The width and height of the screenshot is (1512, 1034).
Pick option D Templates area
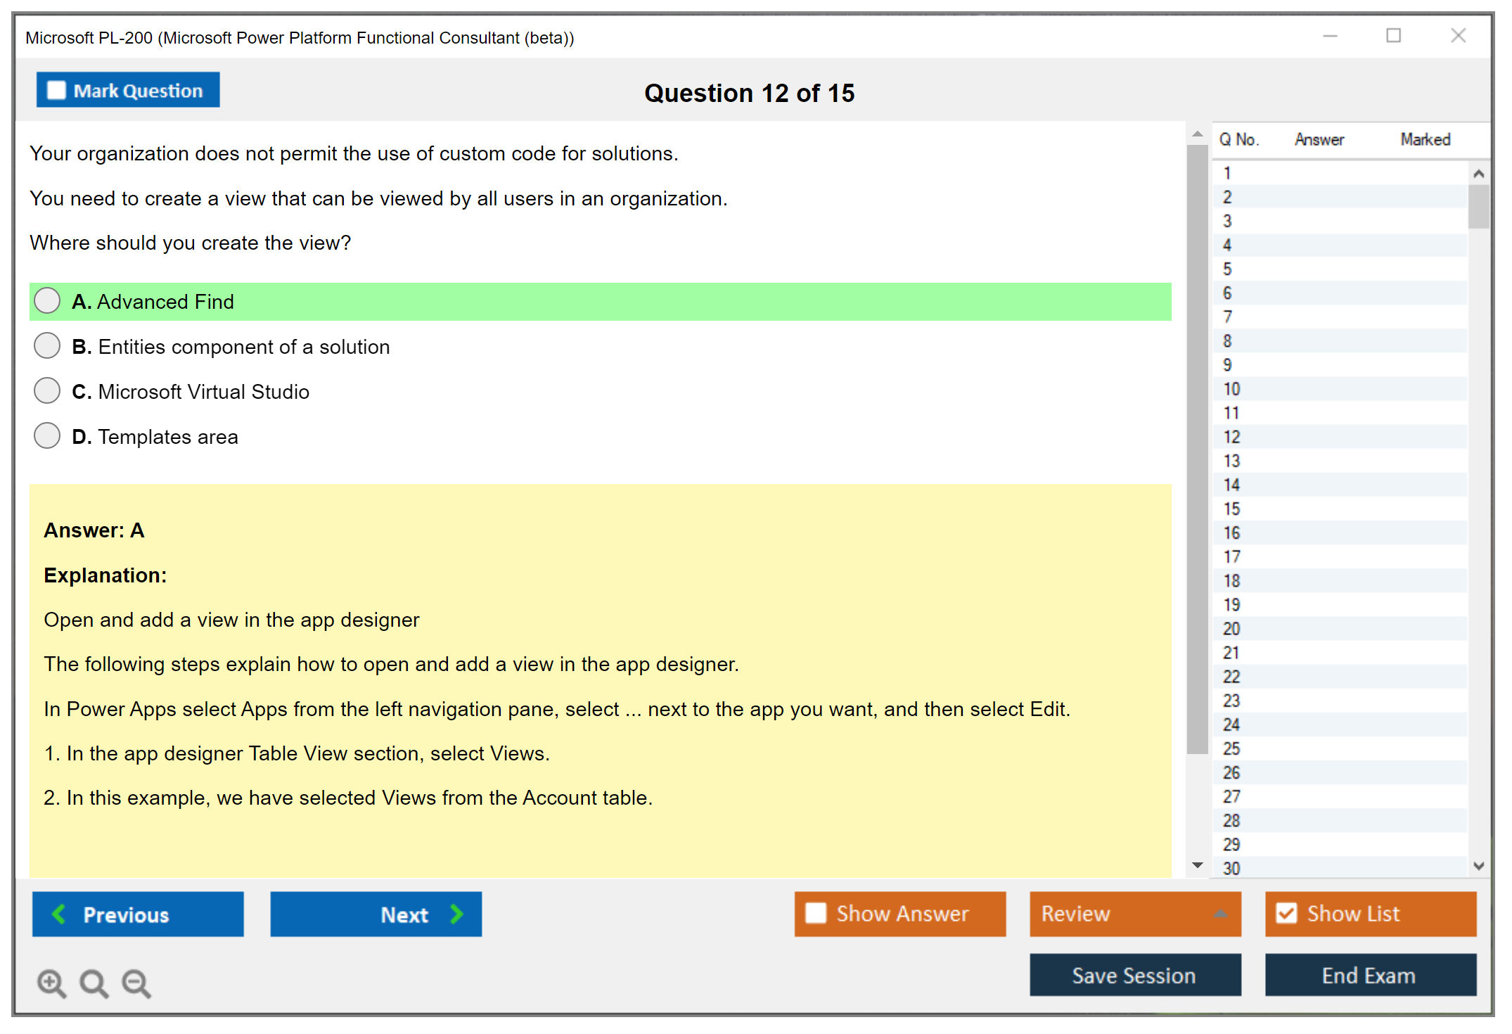[x=47, y=435]
